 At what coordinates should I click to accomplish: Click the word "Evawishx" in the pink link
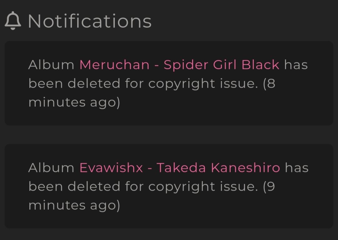111,168
